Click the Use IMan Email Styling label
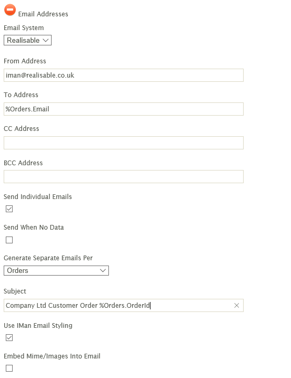 (x=38, y=325)
